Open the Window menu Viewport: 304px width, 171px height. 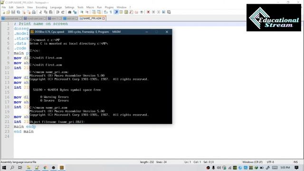[x=122, y=7]
